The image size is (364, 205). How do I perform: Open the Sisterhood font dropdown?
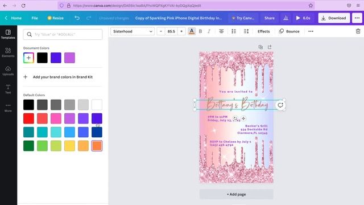133,31
